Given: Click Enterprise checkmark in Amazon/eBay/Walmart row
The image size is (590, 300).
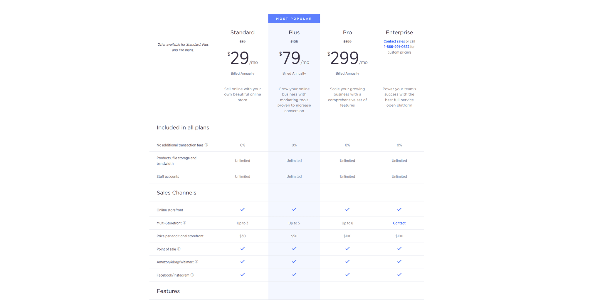Looking at the screenshot, I should tap(399, 262).
